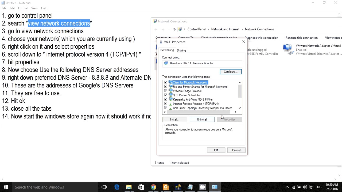
Task: Open the taskbar clock and date
Action: point(332,187)
